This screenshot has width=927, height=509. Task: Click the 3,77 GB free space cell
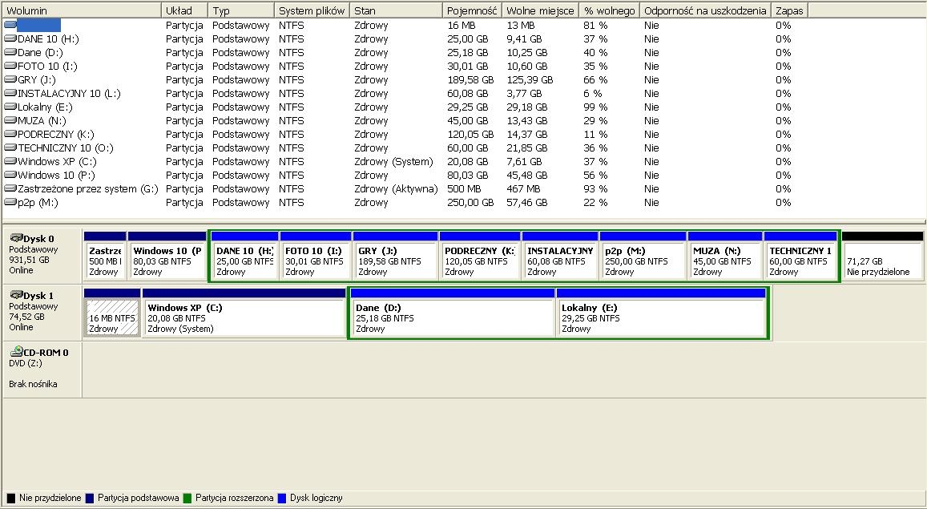point(525,94)
